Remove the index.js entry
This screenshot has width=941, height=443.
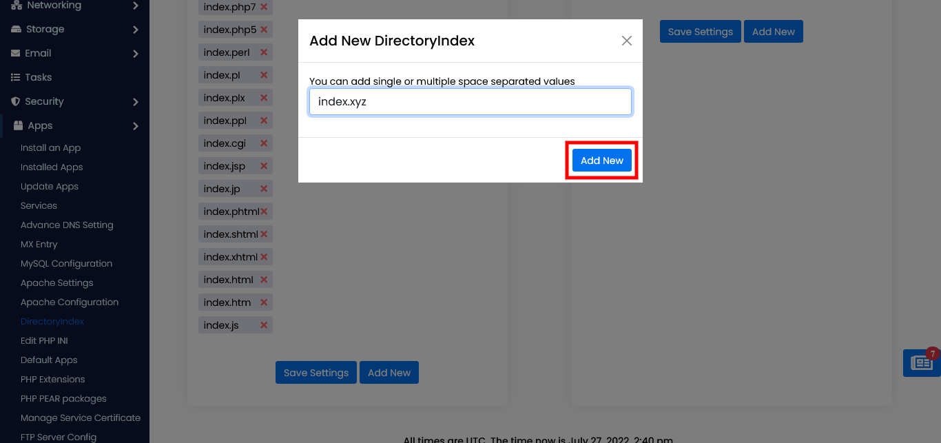pos(264,325)
